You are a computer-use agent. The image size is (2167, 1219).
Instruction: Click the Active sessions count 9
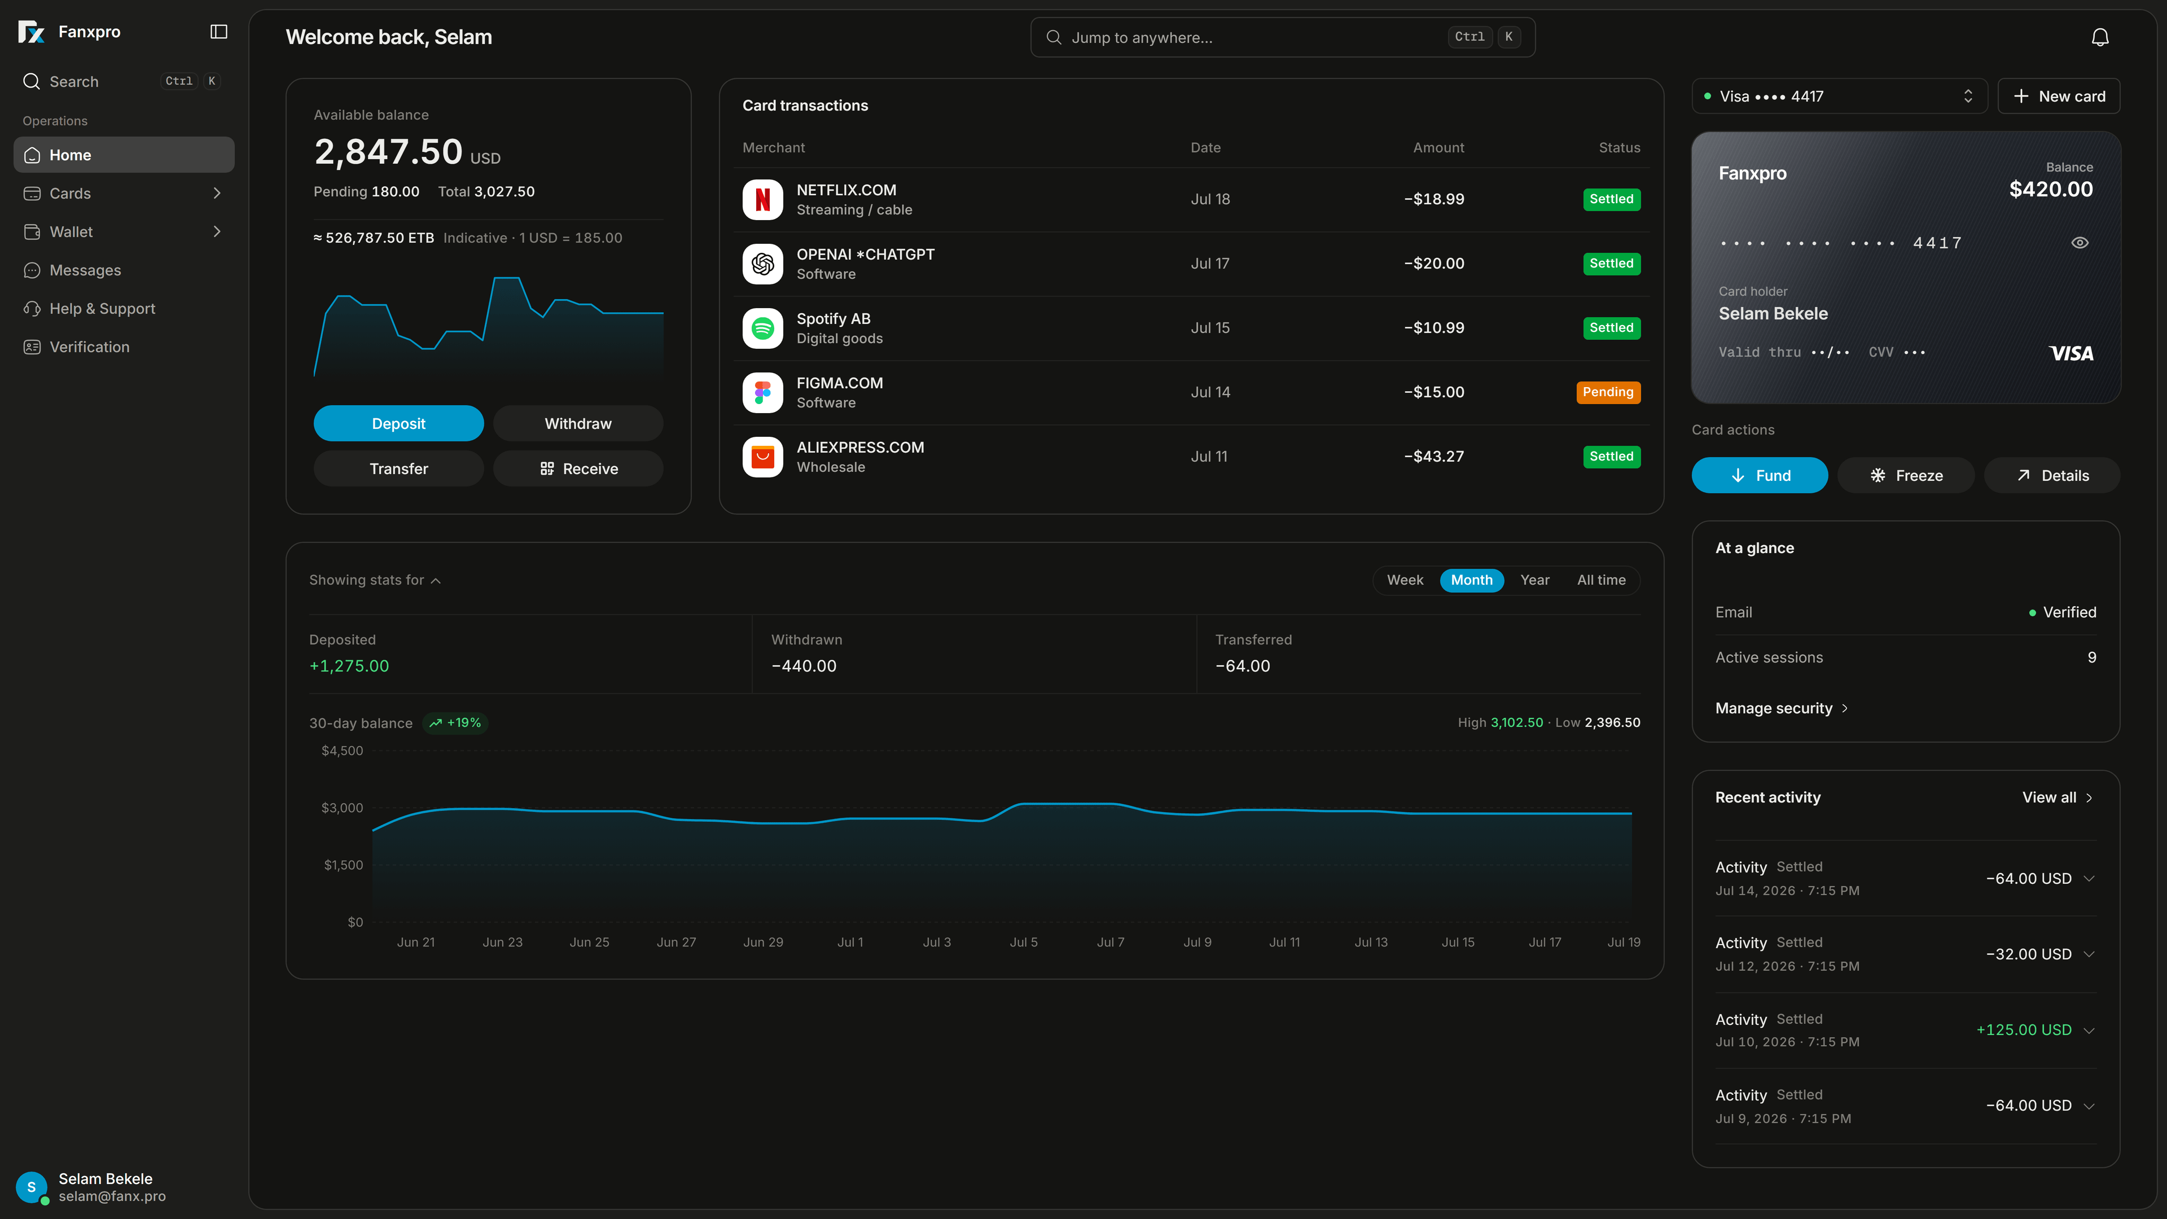(2091, 658)
